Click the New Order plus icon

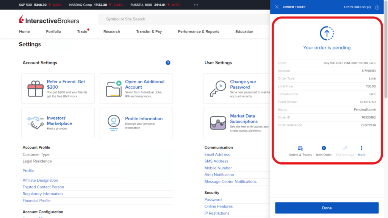(x=324, y=148)
